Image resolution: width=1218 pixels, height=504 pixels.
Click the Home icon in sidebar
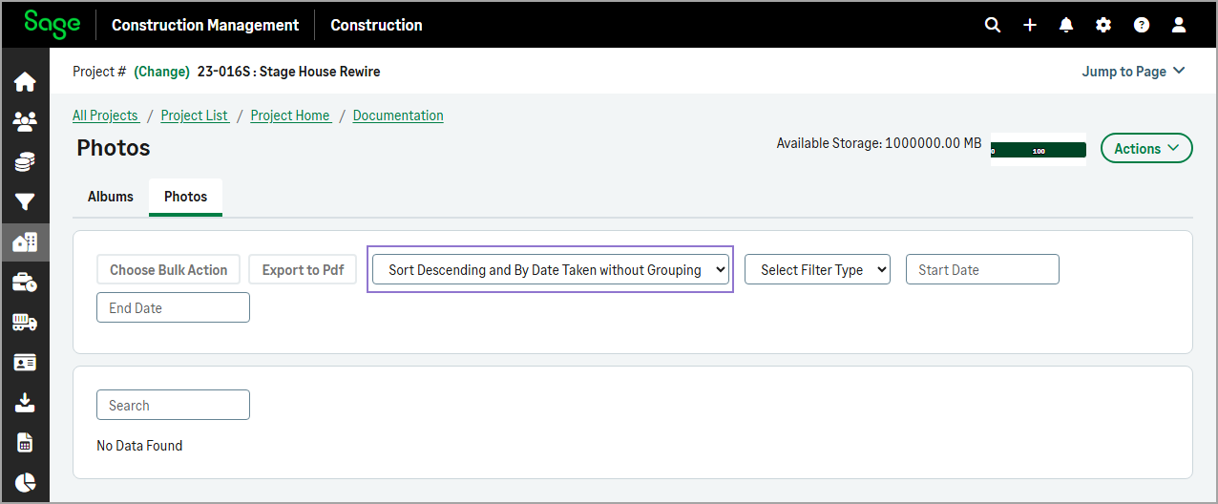coord(25,82)
